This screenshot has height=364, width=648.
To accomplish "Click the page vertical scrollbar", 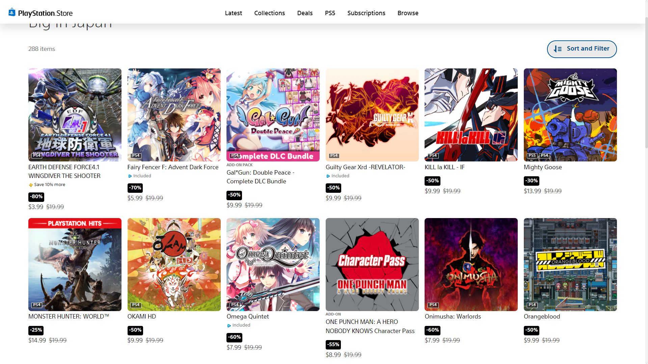I will click(x=646, y=182).
